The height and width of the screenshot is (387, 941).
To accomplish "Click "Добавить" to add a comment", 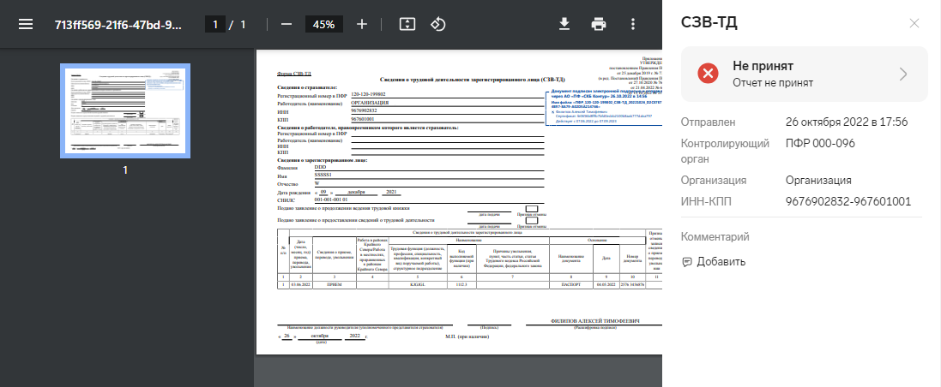I will [721, 262].
